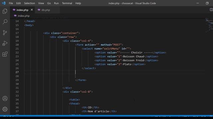Click the 'ID' table header text
This screenshot has height=119, width=213.
[90, 107]
